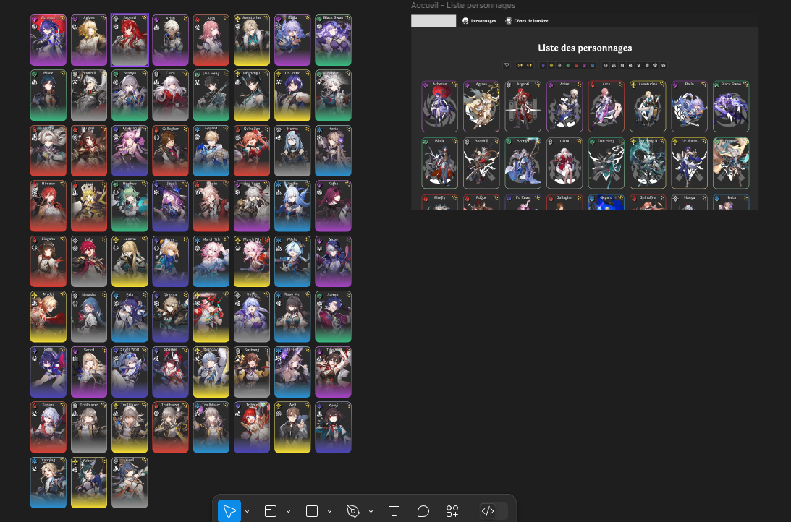
Task: Expand the shape tools dropdown arrow
Action: pos(329,511)
